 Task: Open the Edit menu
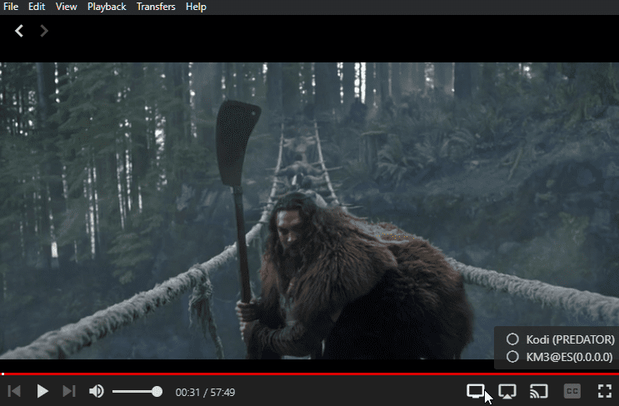(x=37, y=7)
